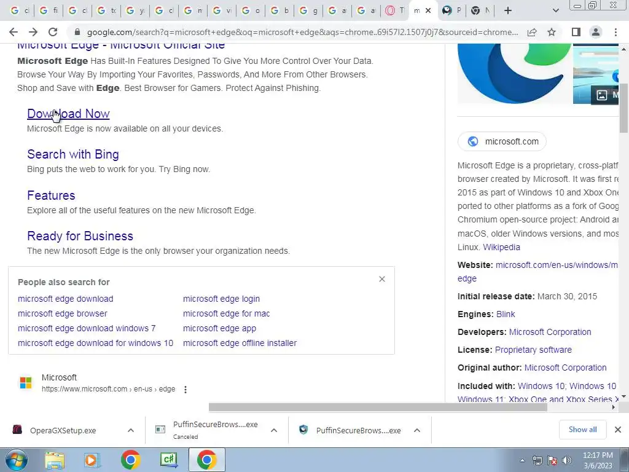The height and width of the screenshot is (472, 629).
Task: Expand completed PuffinSecureBrows download options
Action: click(417, 430)
